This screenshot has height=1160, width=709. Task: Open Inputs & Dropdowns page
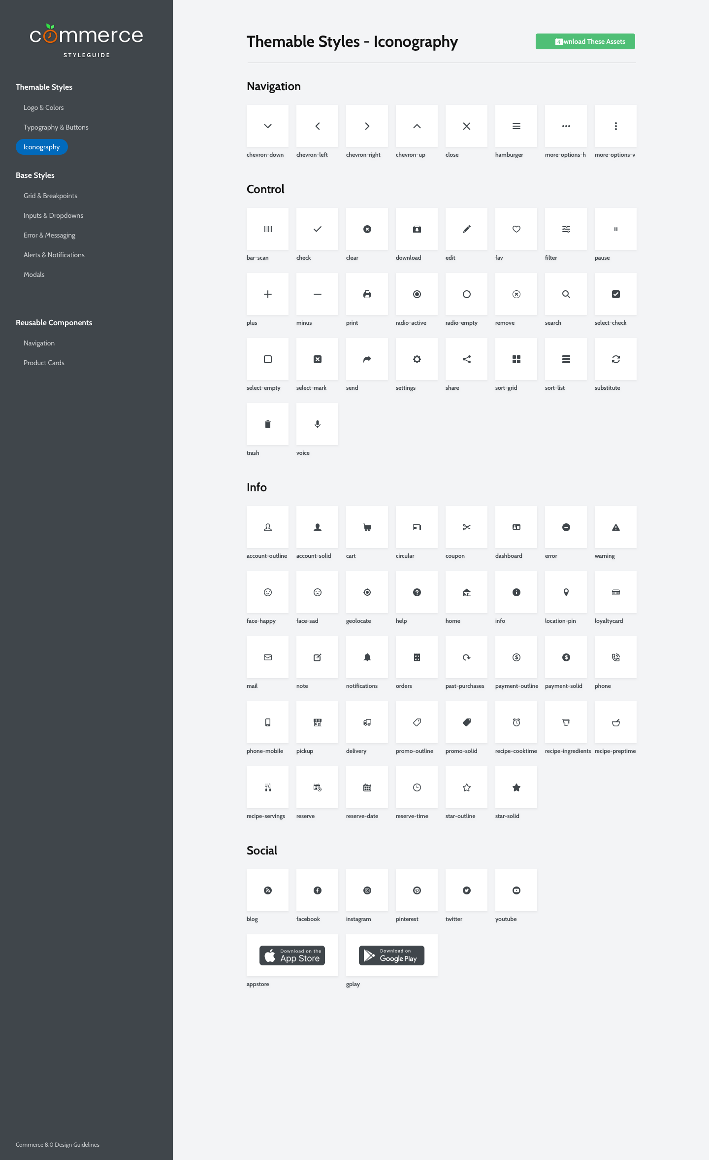pos(53,215)
